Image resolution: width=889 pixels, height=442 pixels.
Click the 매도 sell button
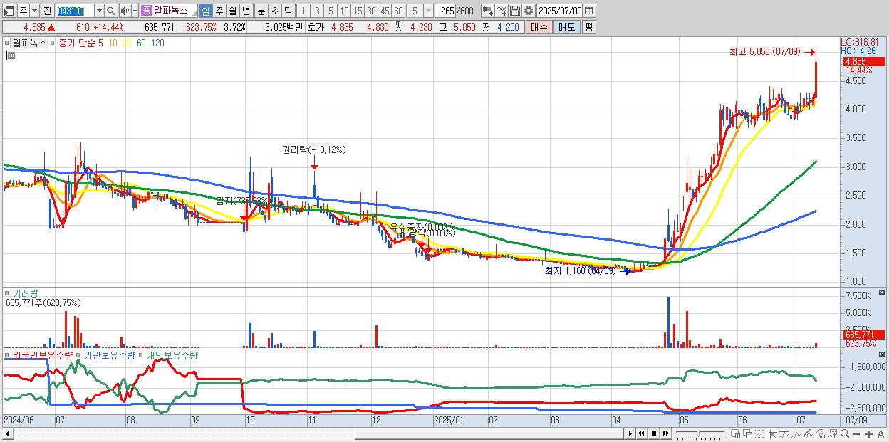(566, 27)
